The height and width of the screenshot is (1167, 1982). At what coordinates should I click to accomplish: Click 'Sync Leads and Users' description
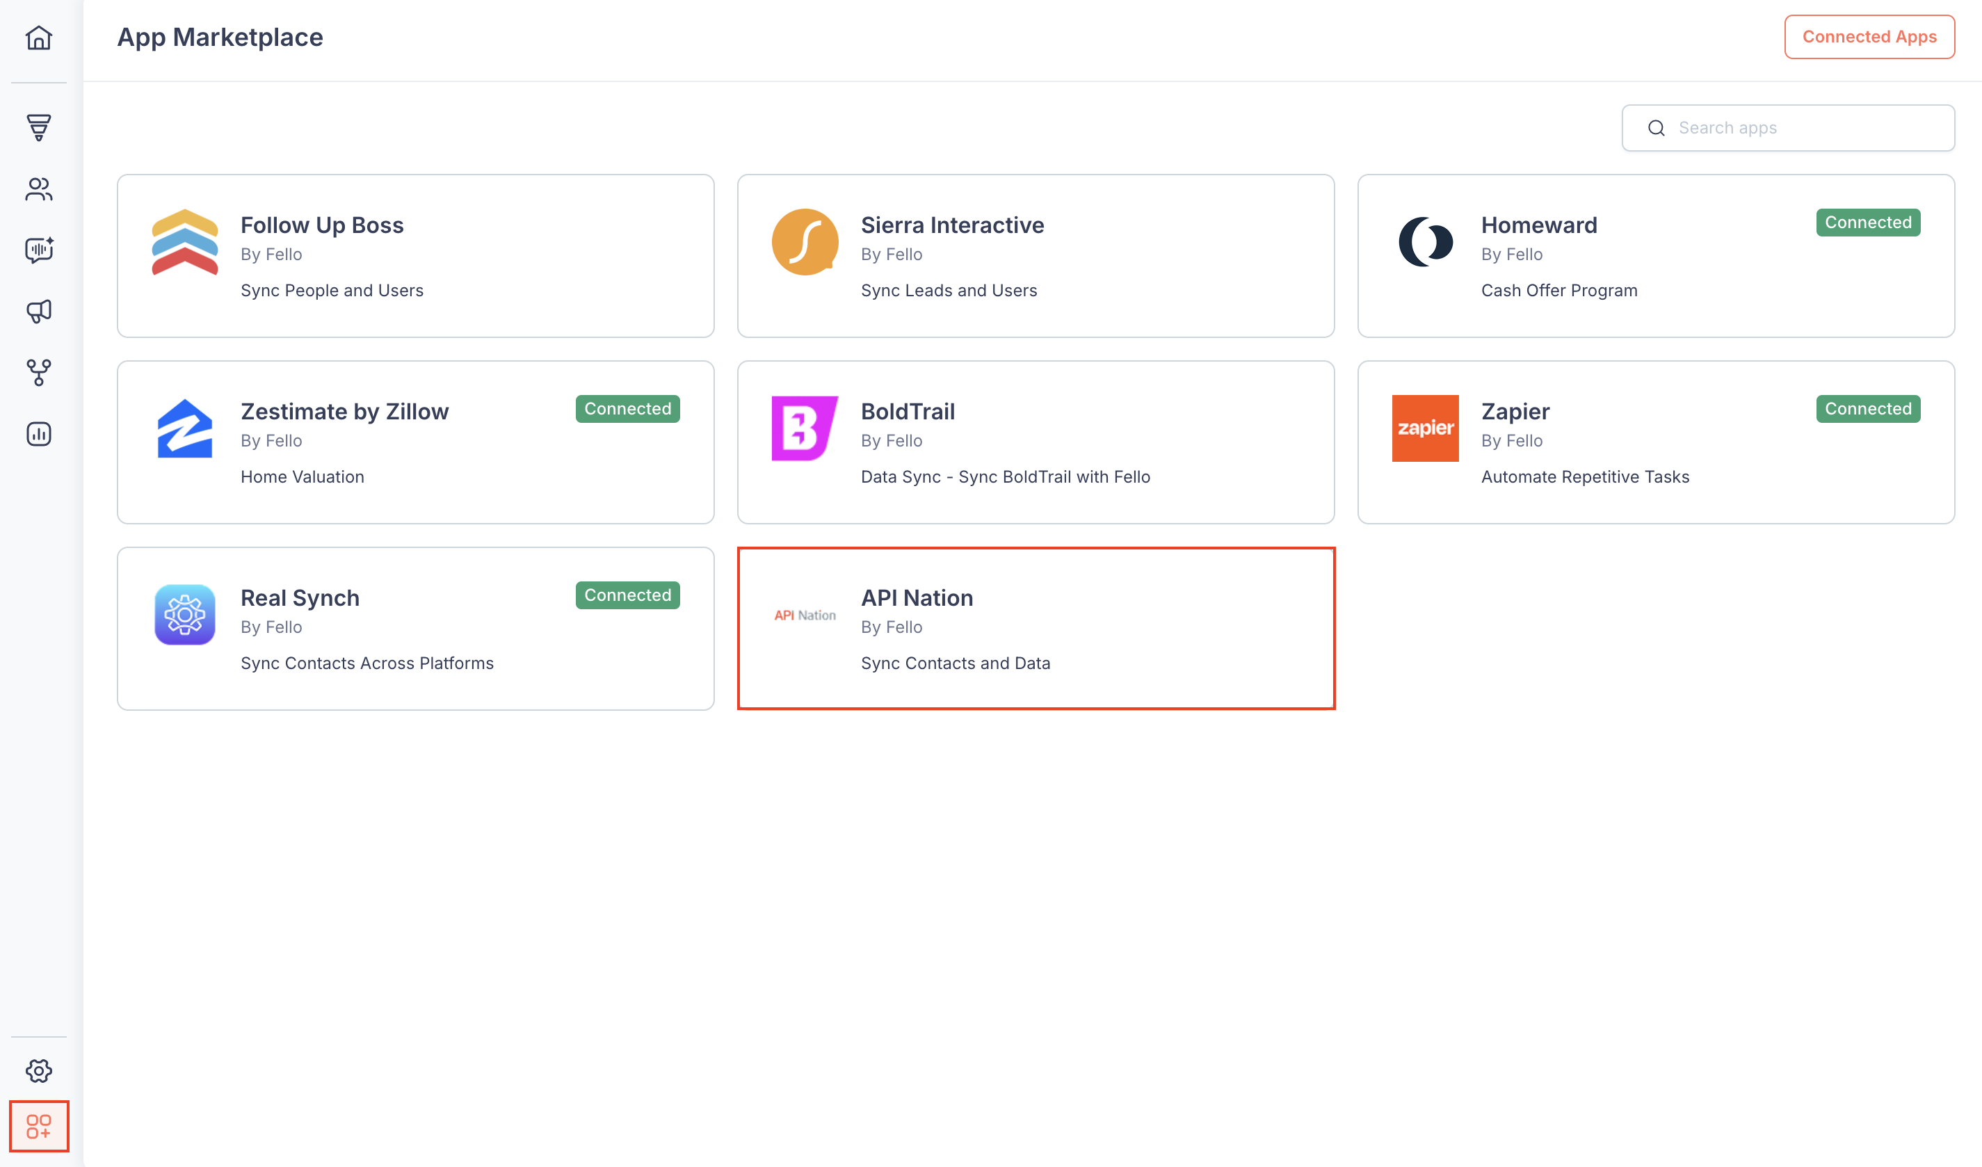(949, 290)
